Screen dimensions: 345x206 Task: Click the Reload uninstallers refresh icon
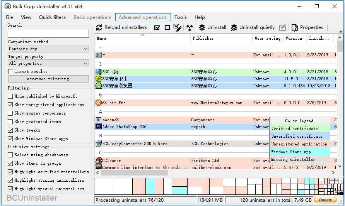click(99, 27)
